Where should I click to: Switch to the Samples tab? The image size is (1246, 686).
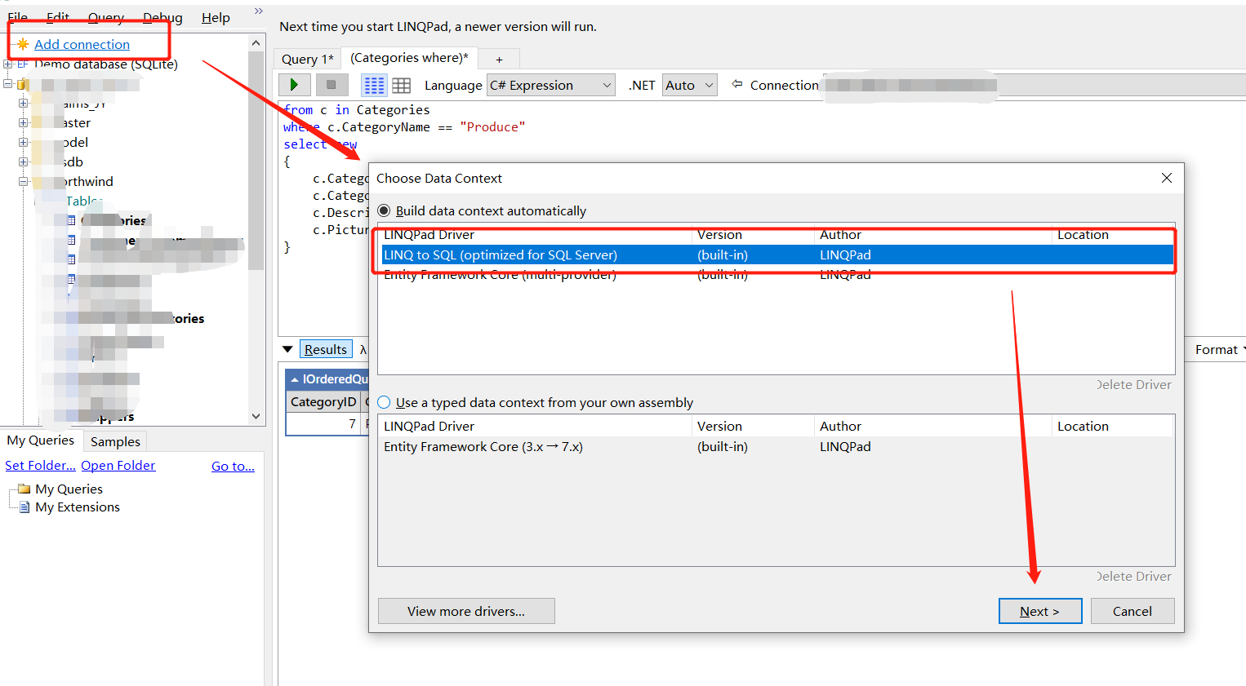click(x=115, y=441)
